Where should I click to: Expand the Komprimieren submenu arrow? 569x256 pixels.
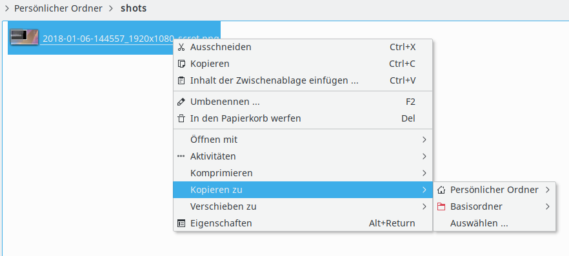[424, 173]
